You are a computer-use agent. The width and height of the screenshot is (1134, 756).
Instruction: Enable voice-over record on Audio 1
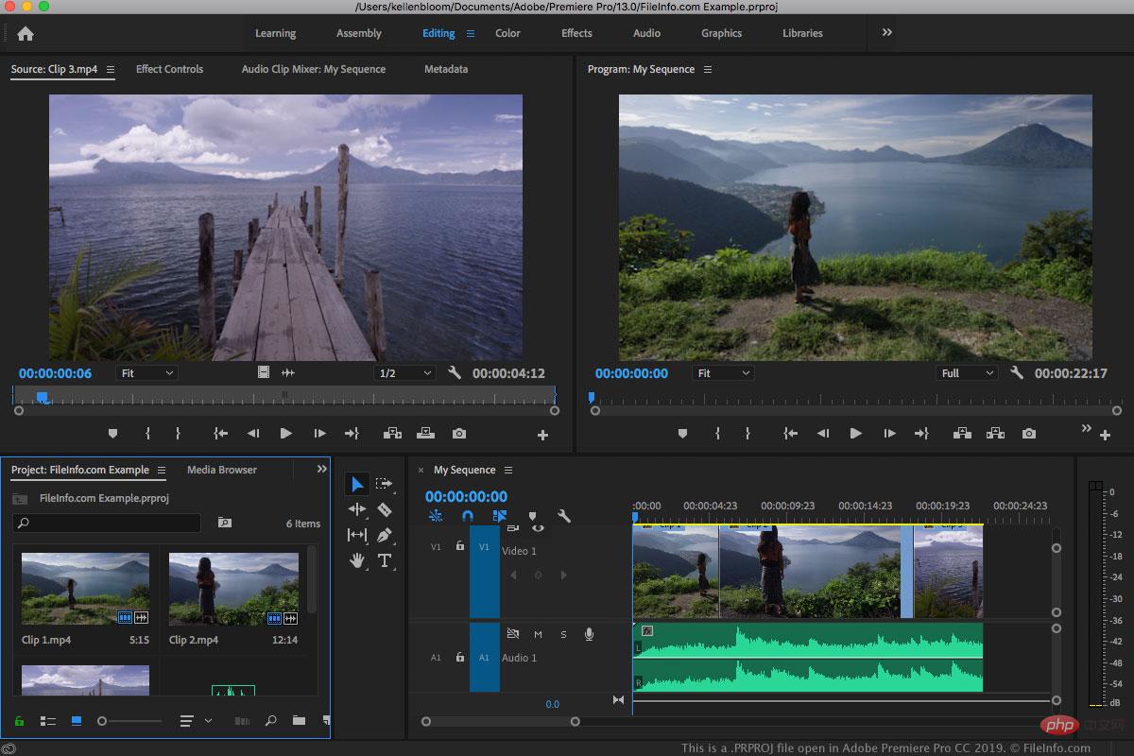(x=589, y=634)
